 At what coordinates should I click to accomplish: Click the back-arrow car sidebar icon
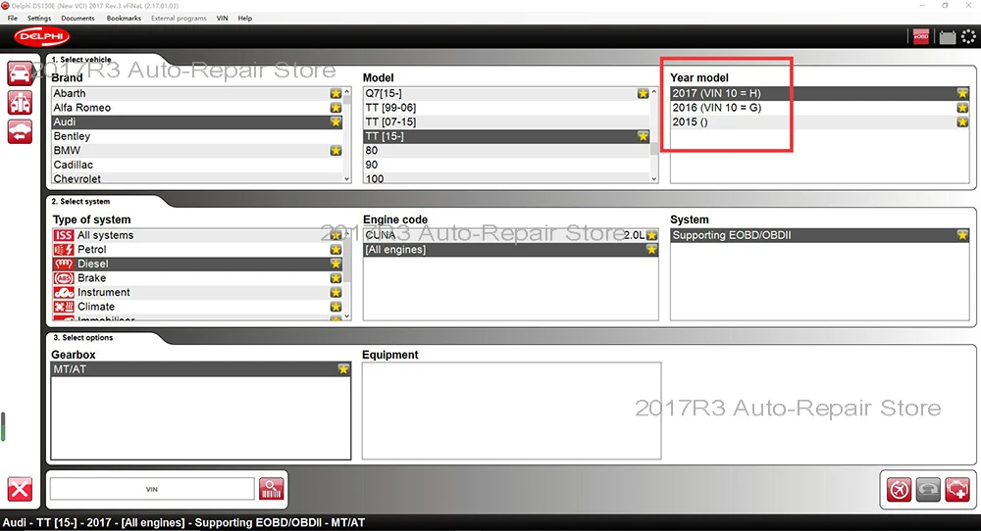pyautogui.click(x=20, y=132)
